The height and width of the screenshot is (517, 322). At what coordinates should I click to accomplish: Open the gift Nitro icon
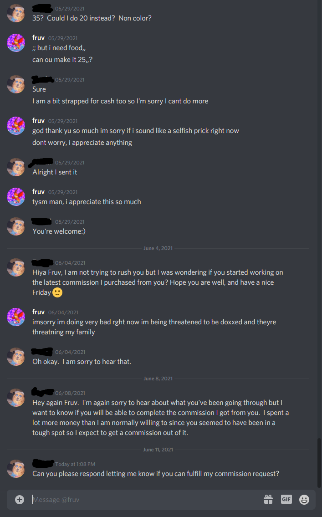click(x=268, y=500)
